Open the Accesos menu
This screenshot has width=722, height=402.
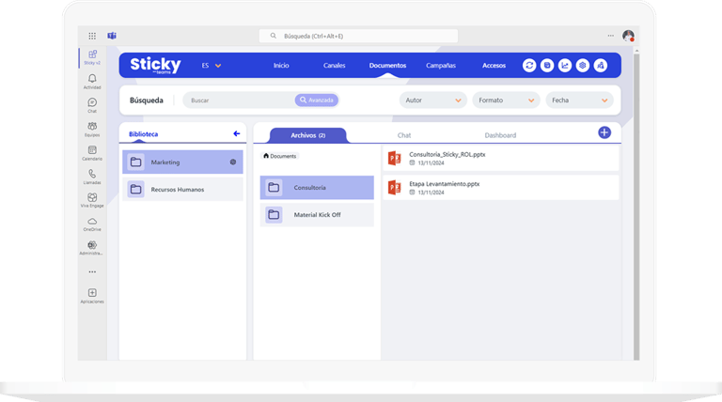[494, 66]
